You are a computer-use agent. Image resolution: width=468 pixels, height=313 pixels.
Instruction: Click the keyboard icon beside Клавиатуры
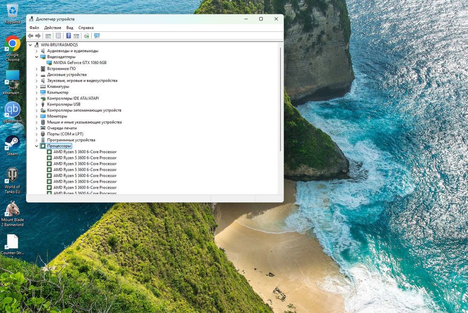coord(43,87)
